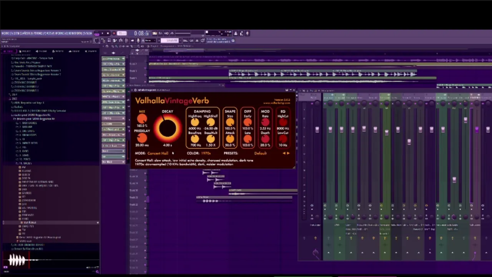Click the large DECAY knob
This screenshot has width=492, height=277.
click(168, 128)
